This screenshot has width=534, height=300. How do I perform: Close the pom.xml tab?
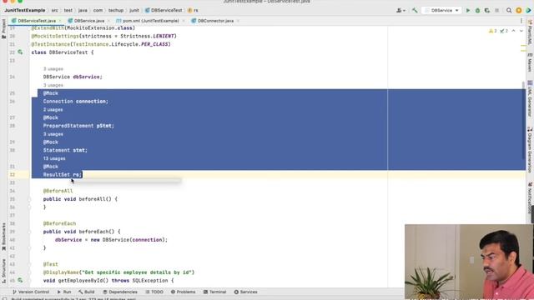184,21
